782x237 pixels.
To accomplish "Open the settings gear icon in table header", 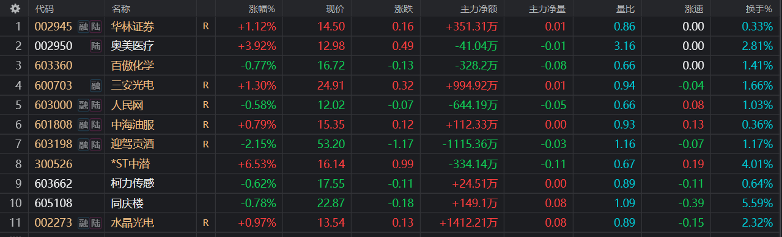I will click(x=16, y=9).
